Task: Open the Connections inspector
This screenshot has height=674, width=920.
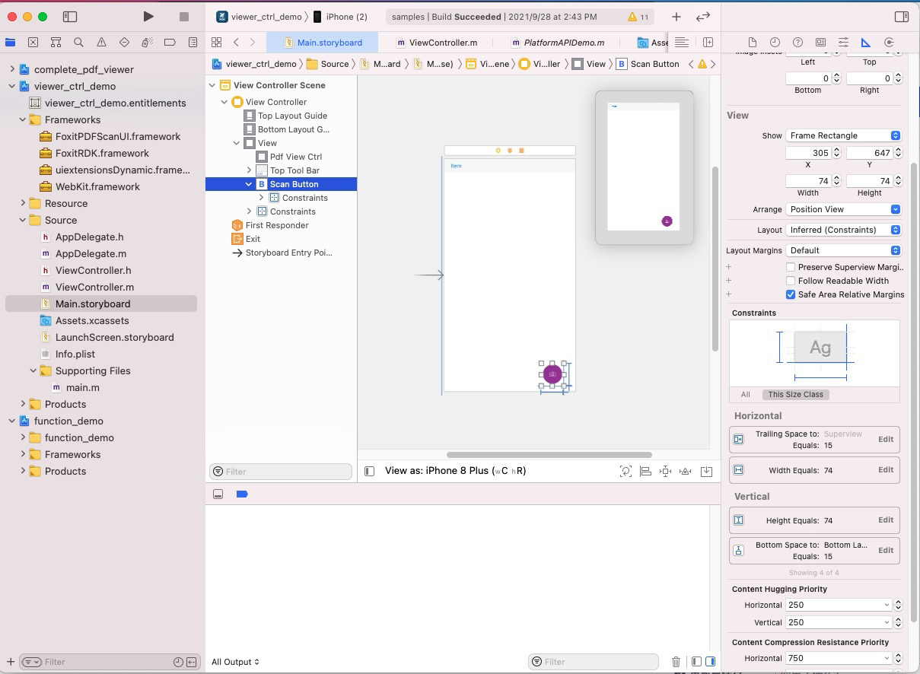Action: click(890, 43)
